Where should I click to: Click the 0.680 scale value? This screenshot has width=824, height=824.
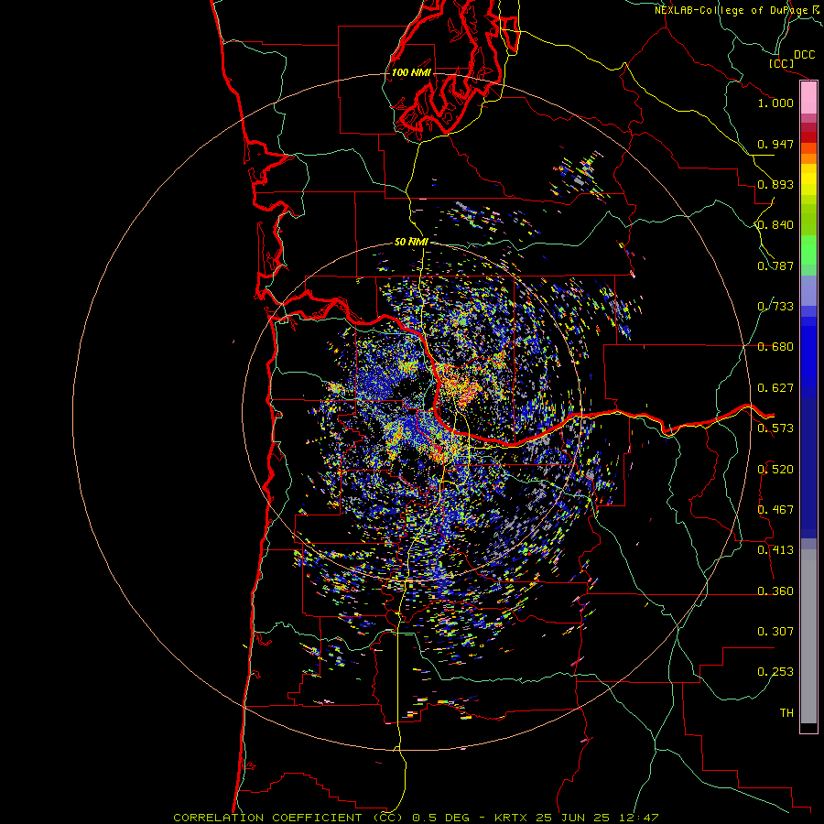775,347
